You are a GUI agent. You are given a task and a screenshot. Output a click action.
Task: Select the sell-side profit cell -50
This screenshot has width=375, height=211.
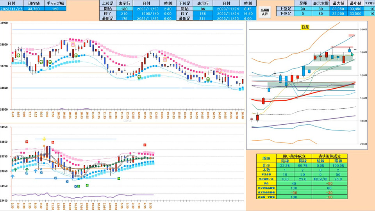point(330,184)
